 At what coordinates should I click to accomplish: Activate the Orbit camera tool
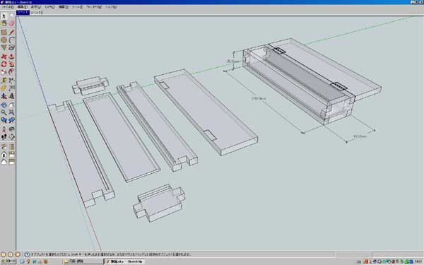click(4, 105)
